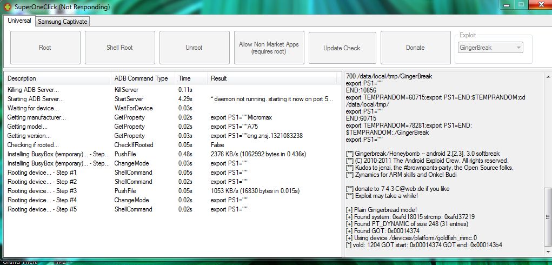Switch to the Universal tab

(19, 21)
